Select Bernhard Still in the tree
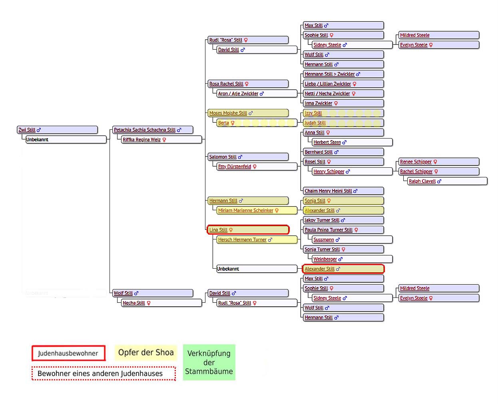This screenshot has width=498, height=404. click(x=319, y=152)
